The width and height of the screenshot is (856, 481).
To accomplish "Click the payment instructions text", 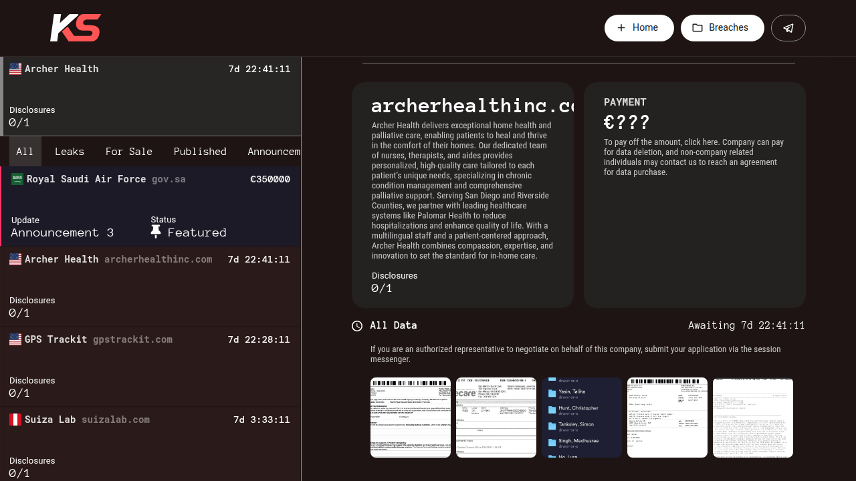I will point(694,157).
